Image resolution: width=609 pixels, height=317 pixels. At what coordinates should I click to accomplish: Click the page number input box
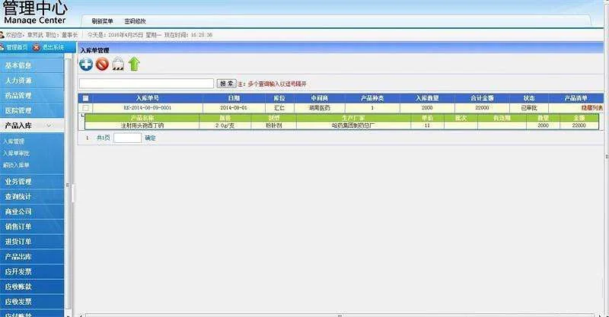click(127, 138)
